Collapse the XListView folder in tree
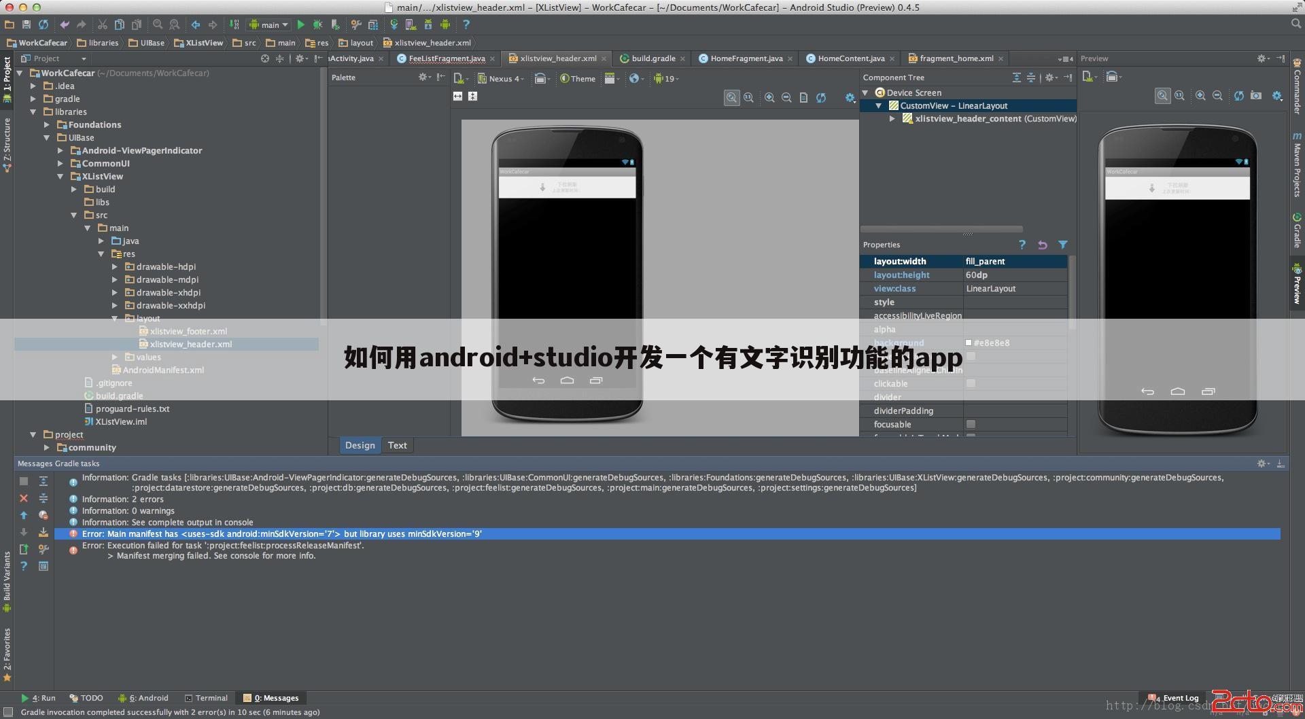 [x=60, y=177]
